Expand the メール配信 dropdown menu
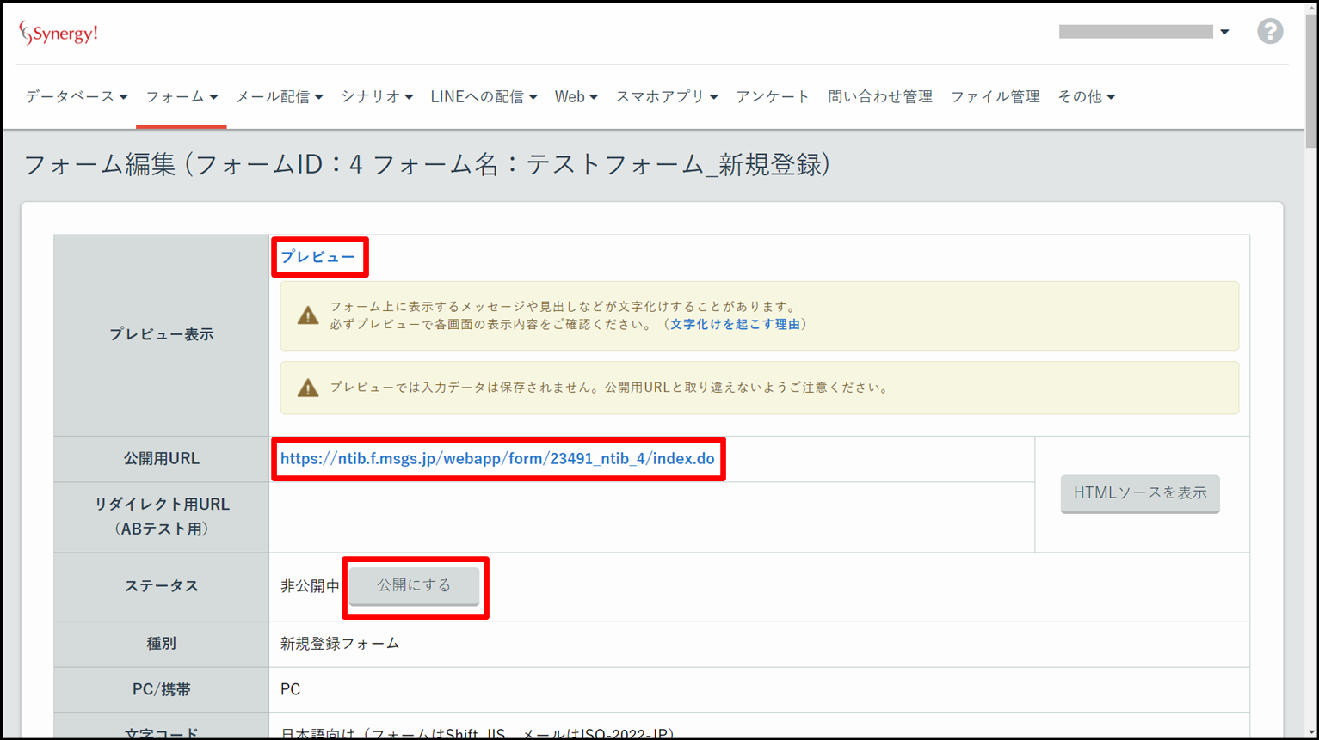This screenshot has height=740, width=1319. click(280, 97)
